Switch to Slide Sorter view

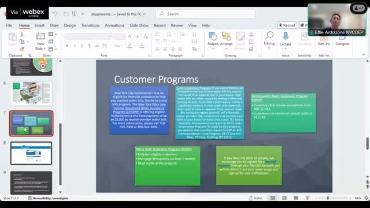point(284,198)
